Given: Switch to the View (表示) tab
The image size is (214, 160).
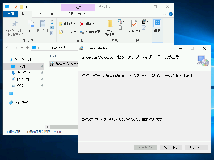Looking at the screenshot, I should coord(53,14).
